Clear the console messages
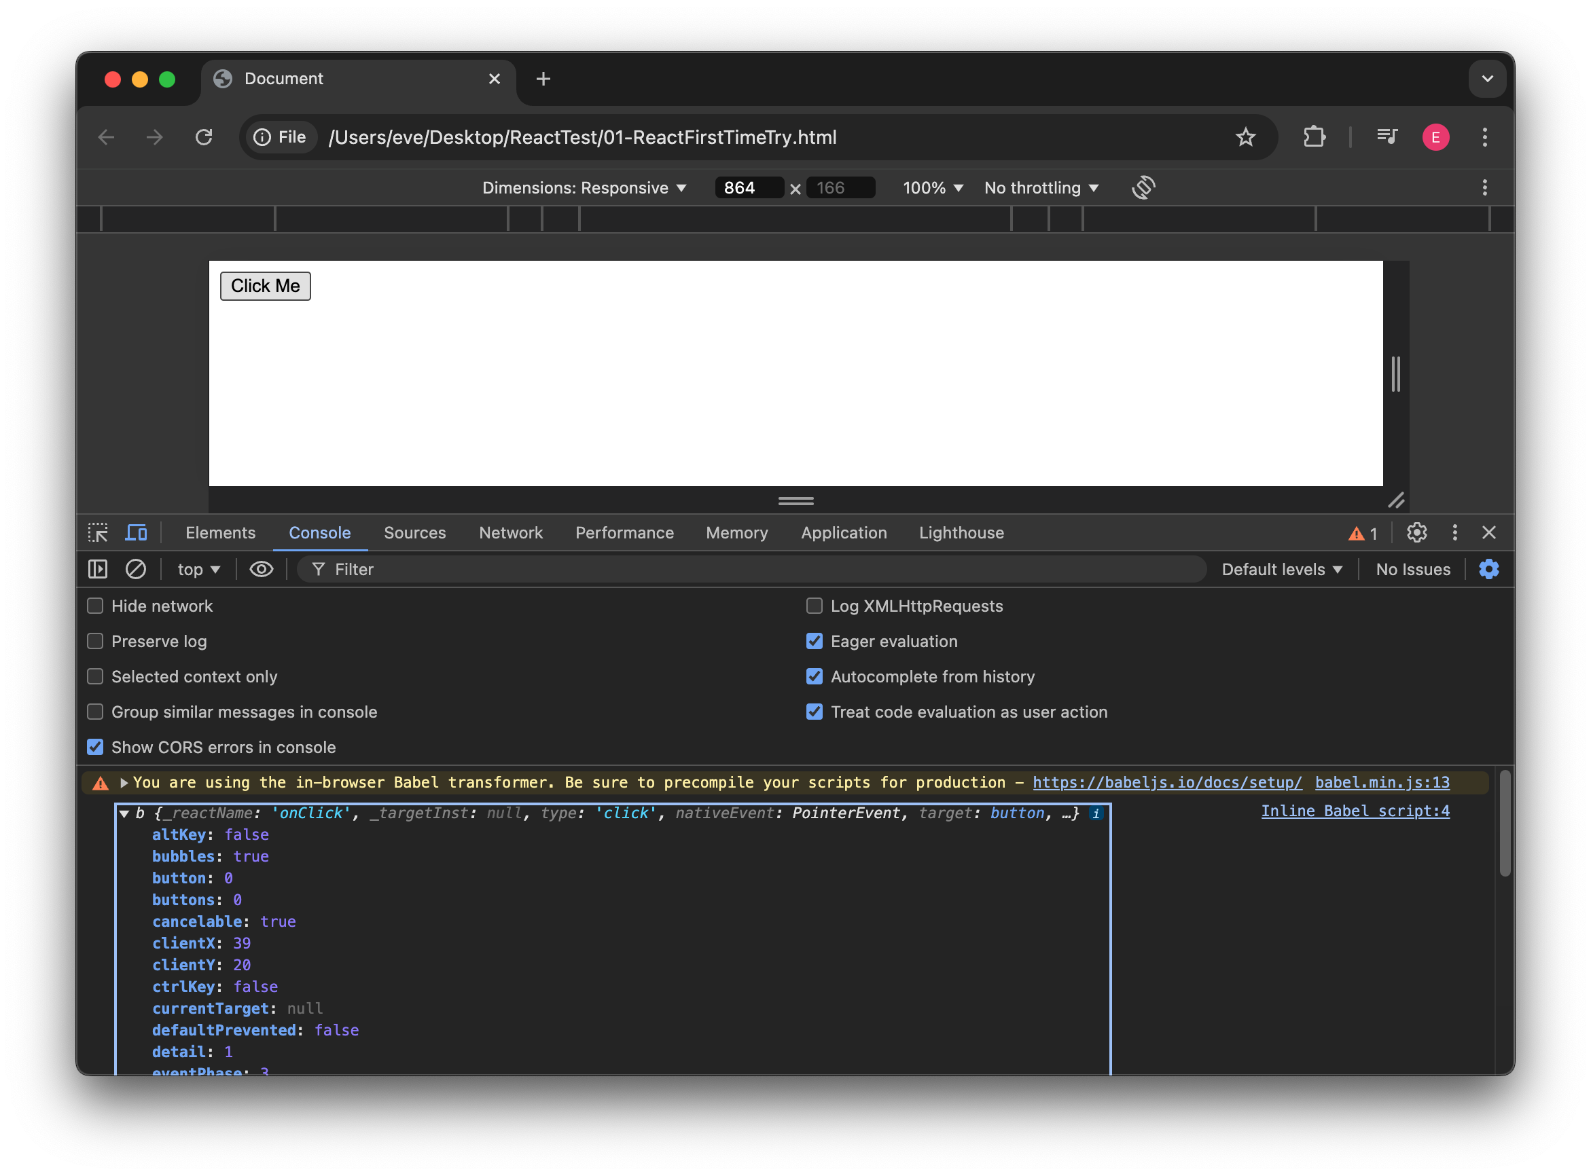This screenshot has height=1176, width=1591. coord(135,569)
